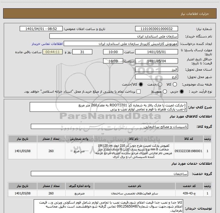Click the اطلاعات کالاهای مورد نیاز section heading
The image size is (220, 213).
(191, 116)
